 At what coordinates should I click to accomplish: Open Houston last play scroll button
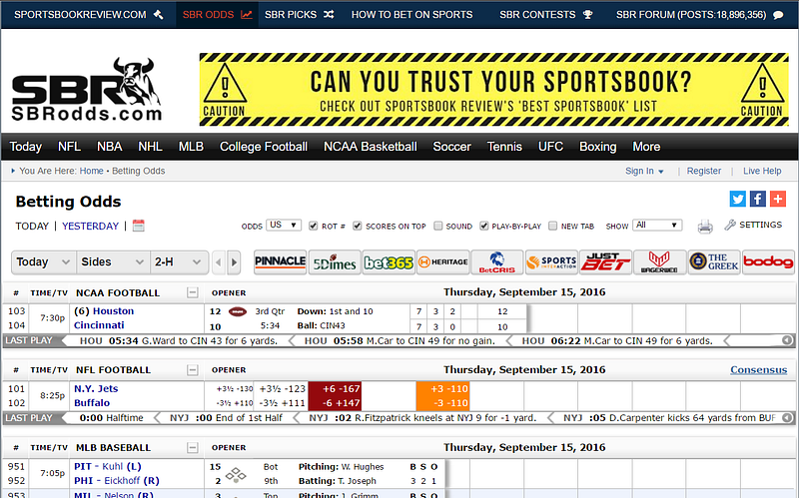click(x=787, y=340)
